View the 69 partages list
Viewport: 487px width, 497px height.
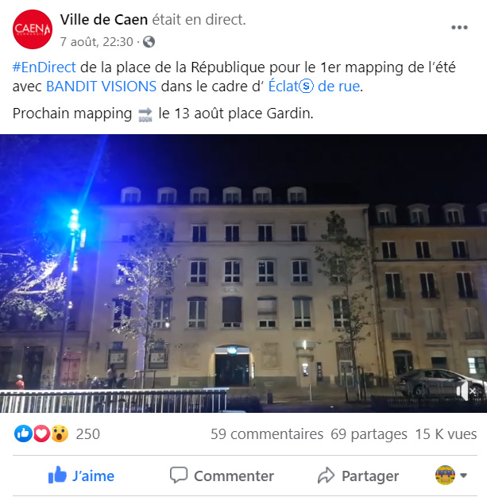point(369,434)
